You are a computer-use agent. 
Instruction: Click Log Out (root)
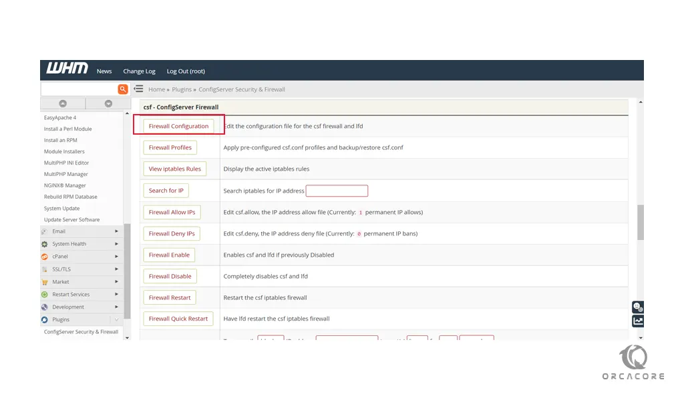point(186,71)
